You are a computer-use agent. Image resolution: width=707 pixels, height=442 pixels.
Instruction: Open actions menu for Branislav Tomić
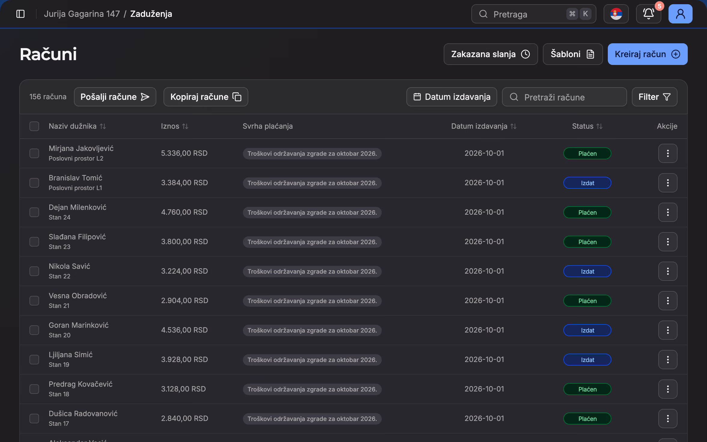click(668, 183)
